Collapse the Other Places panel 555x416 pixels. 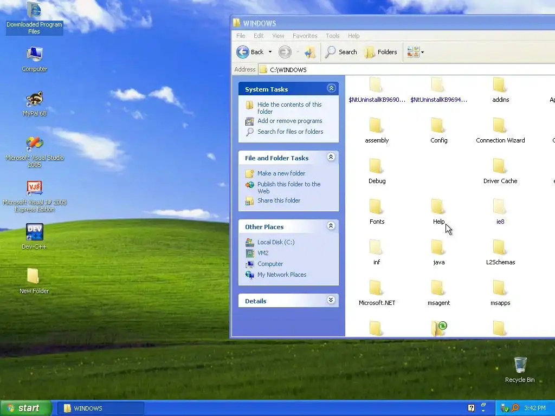tap(331, 226)
